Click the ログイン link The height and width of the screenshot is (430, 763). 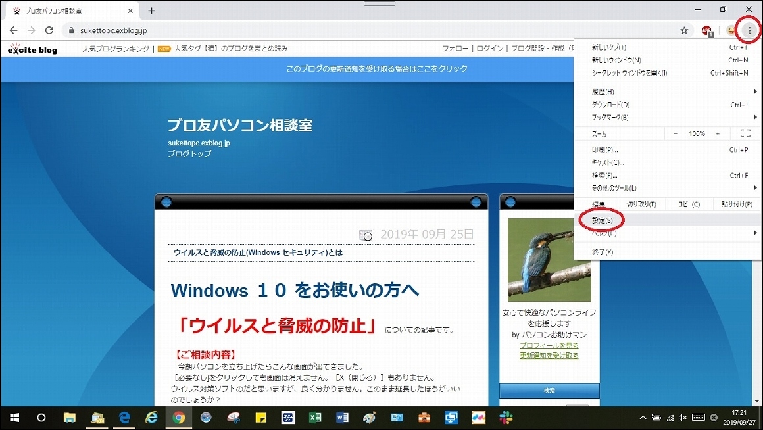click(490, 49)
